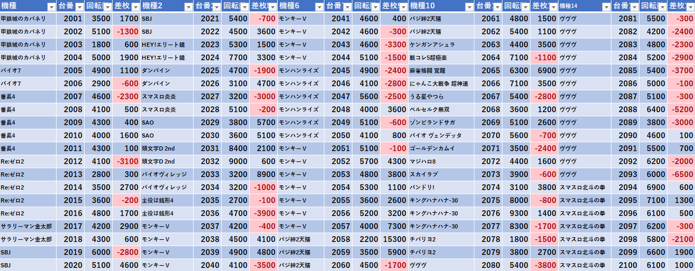Image resolution: width=695 pixels, height=271 pixels.
Task: Select the 麻雀格闘 覚醒 cell
Action: click(442, 71)
